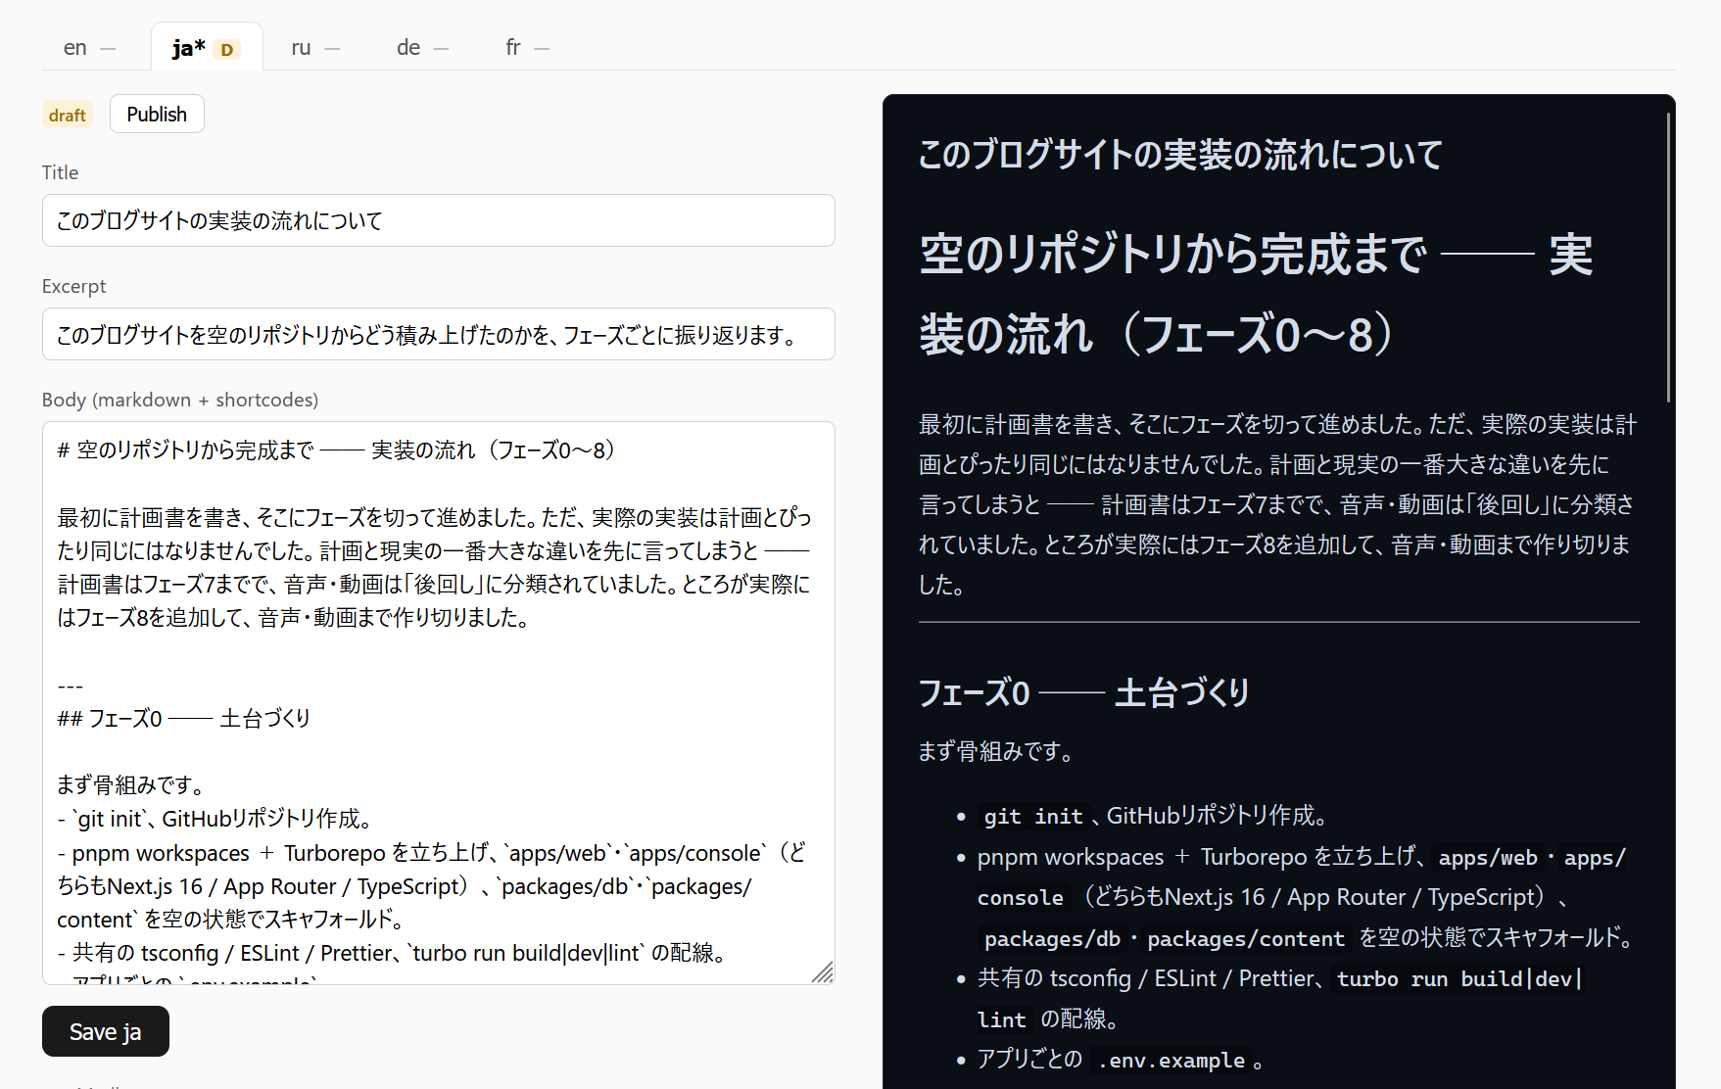Click the 'Excerpt' field label
1721x1089 pixels.
[x=73, y=286]
